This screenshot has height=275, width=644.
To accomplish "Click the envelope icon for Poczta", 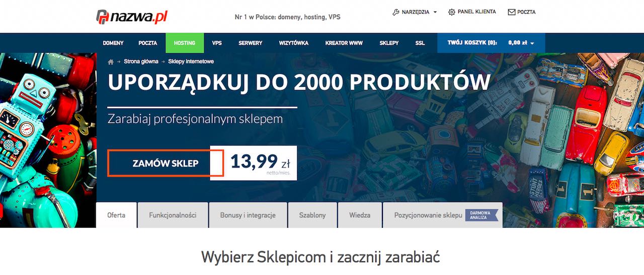I will 512,12.
